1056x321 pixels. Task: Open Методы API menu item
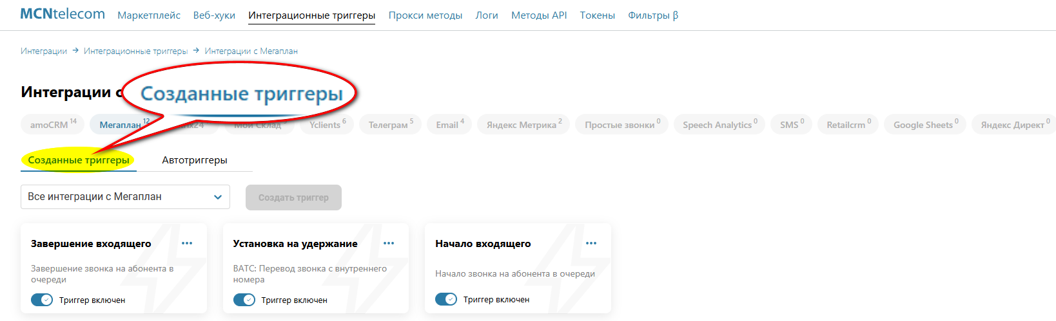tap(539, 15)
